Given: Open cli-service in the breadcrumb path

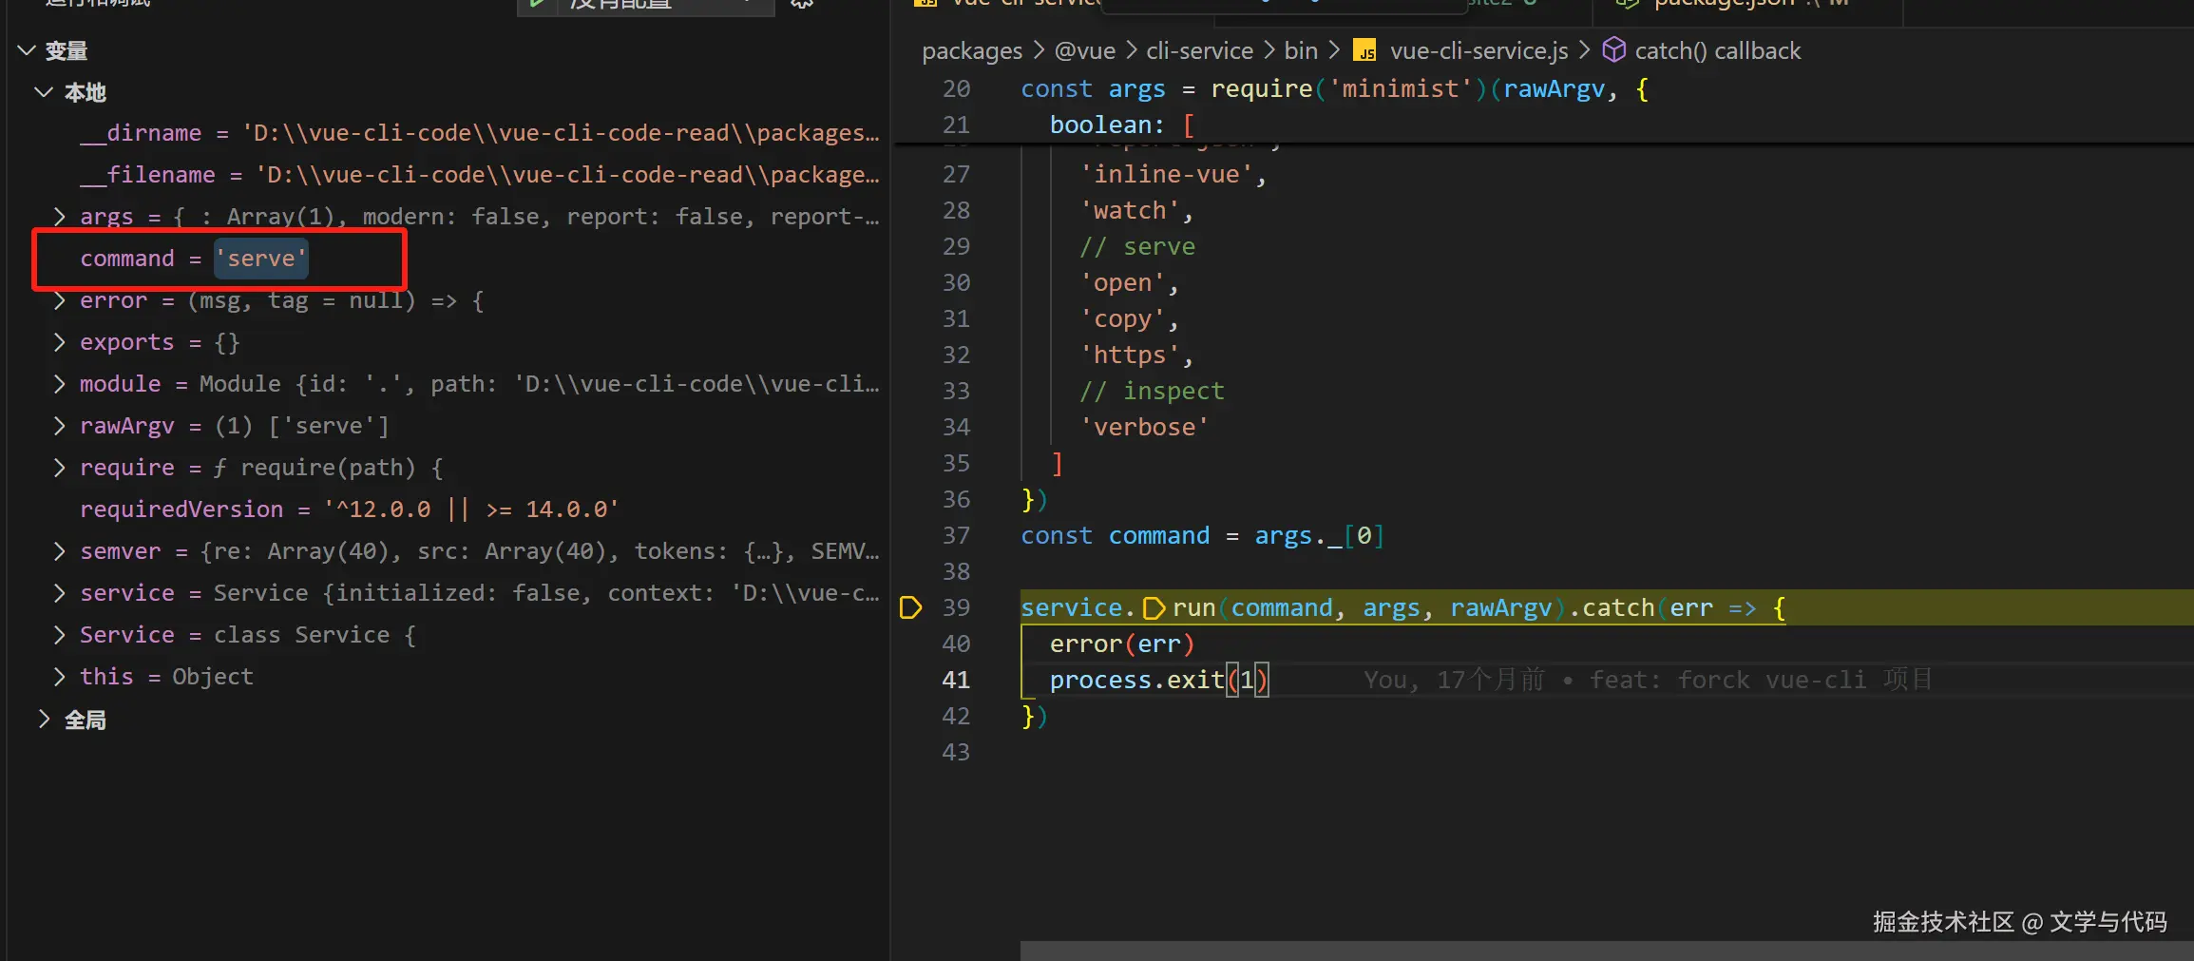Looking at the screenshot, I should pos(1200,51).
